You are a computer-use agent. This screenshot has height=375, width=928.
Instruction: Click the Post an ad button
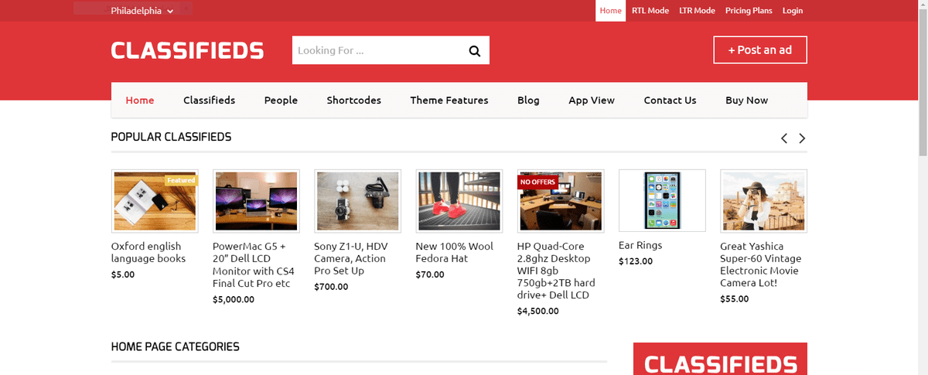tap(759, 49)
